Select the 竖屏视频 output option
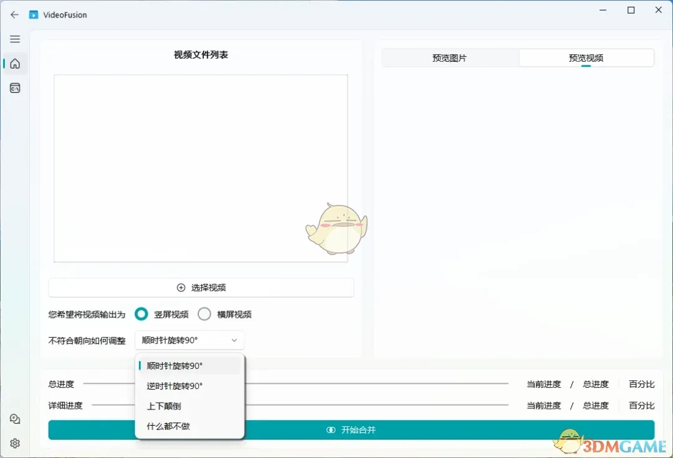The width and height of the screenshot is (673, 458). coord(141,314)
